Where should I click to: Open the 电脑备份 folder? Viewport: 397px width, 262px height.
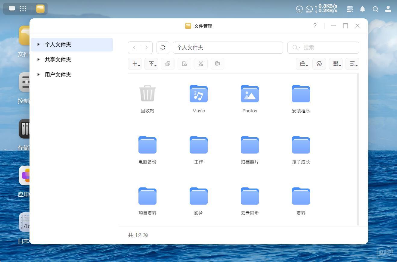pos(147,145)
